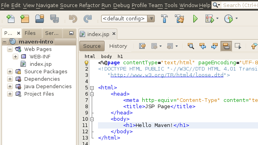258x145 pixels.
Task: Minimize the Projects panel group
Action: 71,33
